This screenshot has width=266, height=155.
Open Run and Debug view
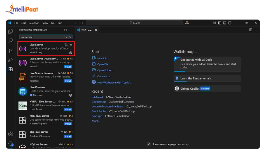(x=11, y=60)
